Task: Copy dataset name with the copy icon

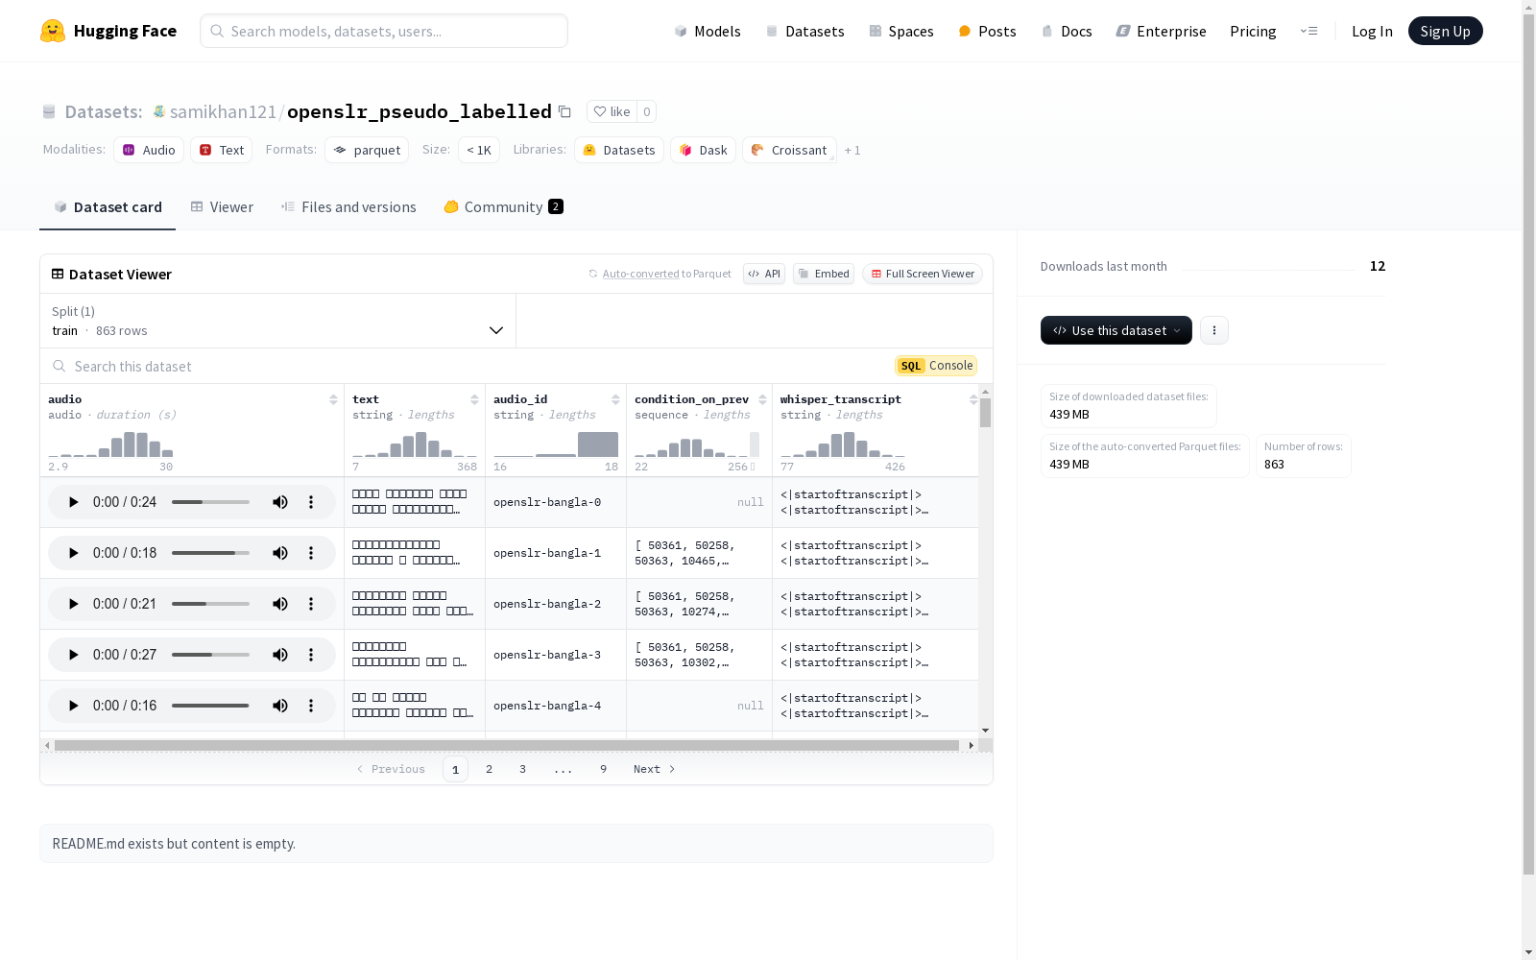Action: (x=564, y=112)
